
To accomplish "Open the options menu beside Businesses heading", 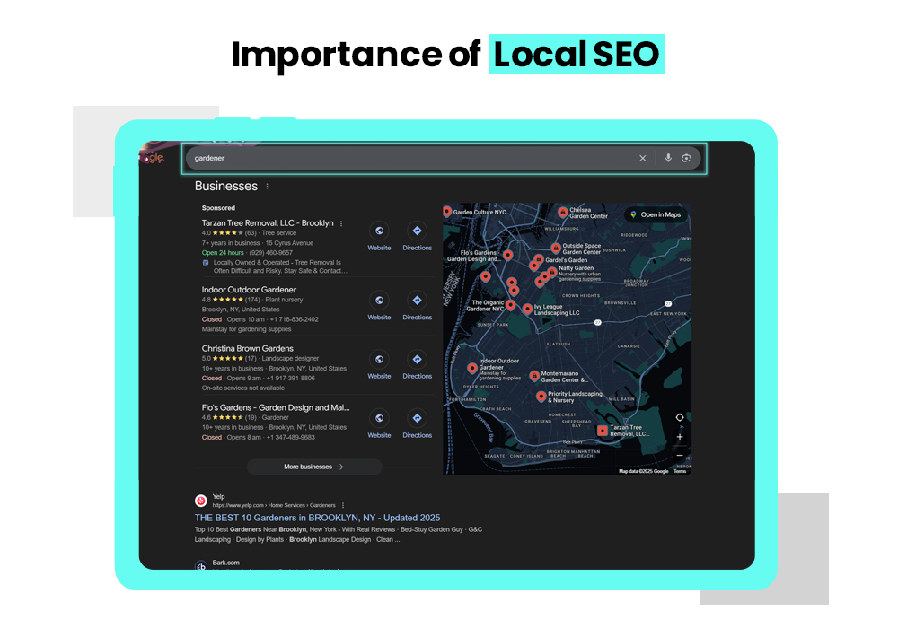I will 267,185.
